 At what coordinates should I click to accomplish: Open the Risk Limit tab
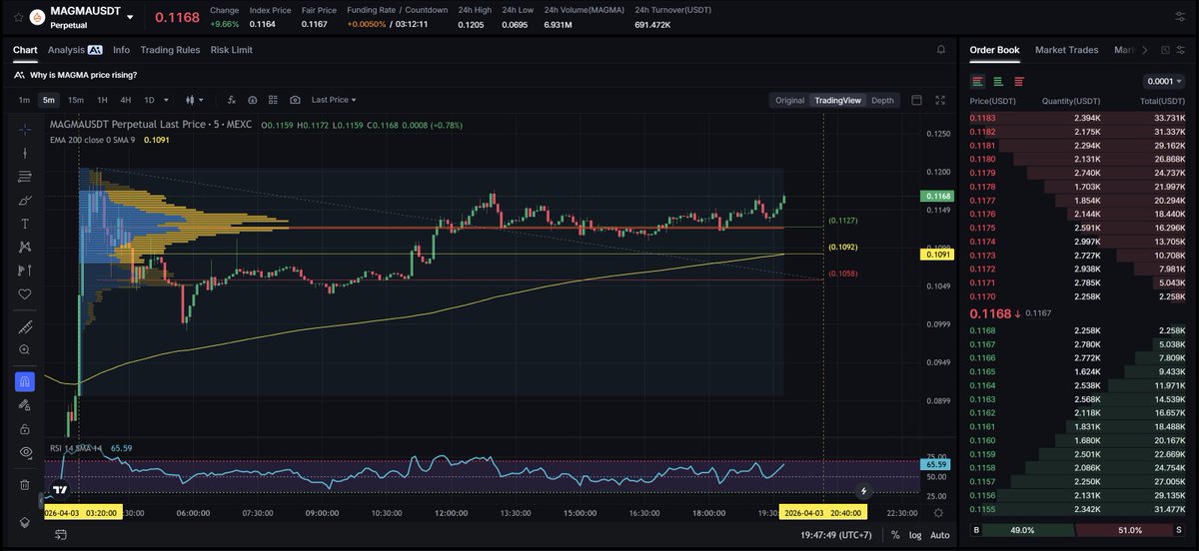(232, 49)
